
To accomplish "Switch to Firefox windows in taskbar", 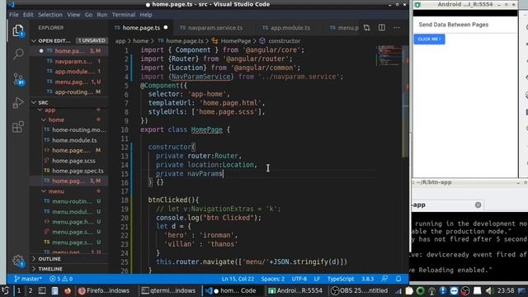I will click(104, 290).
